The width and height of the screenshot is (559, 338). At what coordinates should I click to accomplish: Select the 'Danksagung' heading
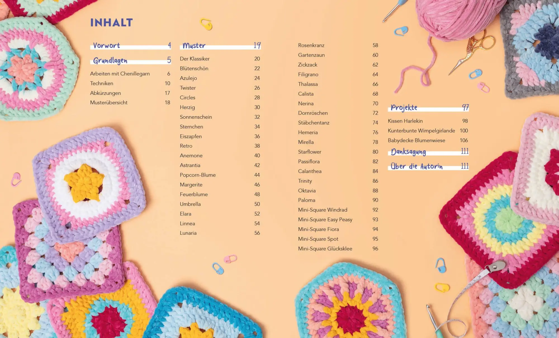point(408,152)
